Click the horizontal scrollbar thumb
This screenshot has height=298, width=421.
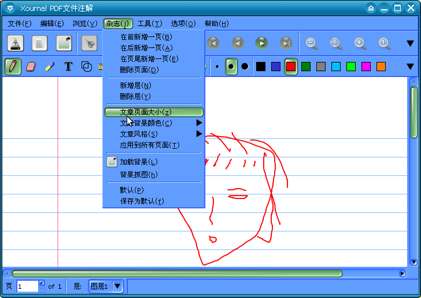click(x=177, y=274)
